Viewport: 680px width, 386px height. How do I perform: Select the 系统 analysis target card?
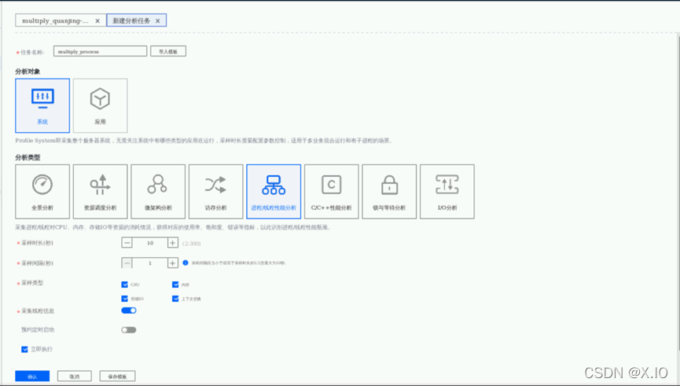click(42, 106)
